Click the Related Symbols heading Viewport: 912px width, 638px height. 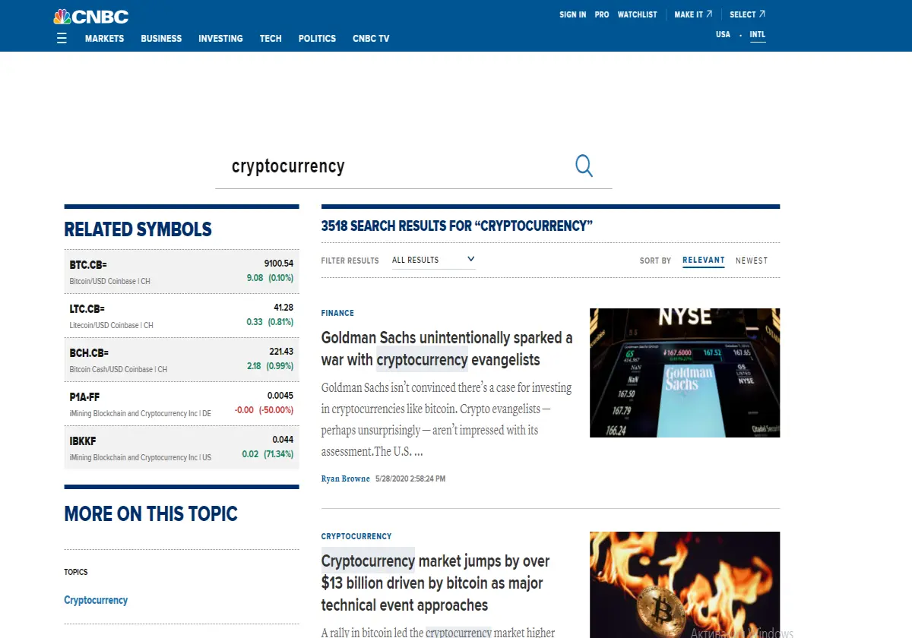[x=138, y=229]
